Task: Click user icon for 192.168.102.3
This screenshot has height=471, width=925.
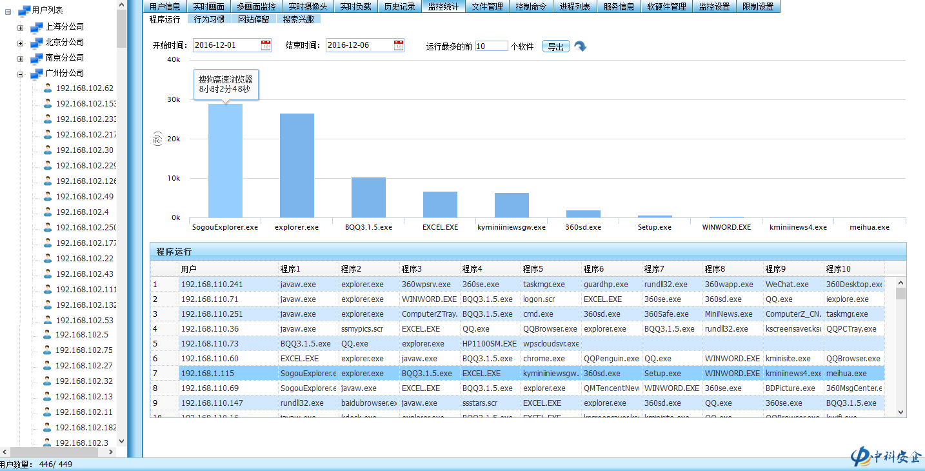Action: 48,443
